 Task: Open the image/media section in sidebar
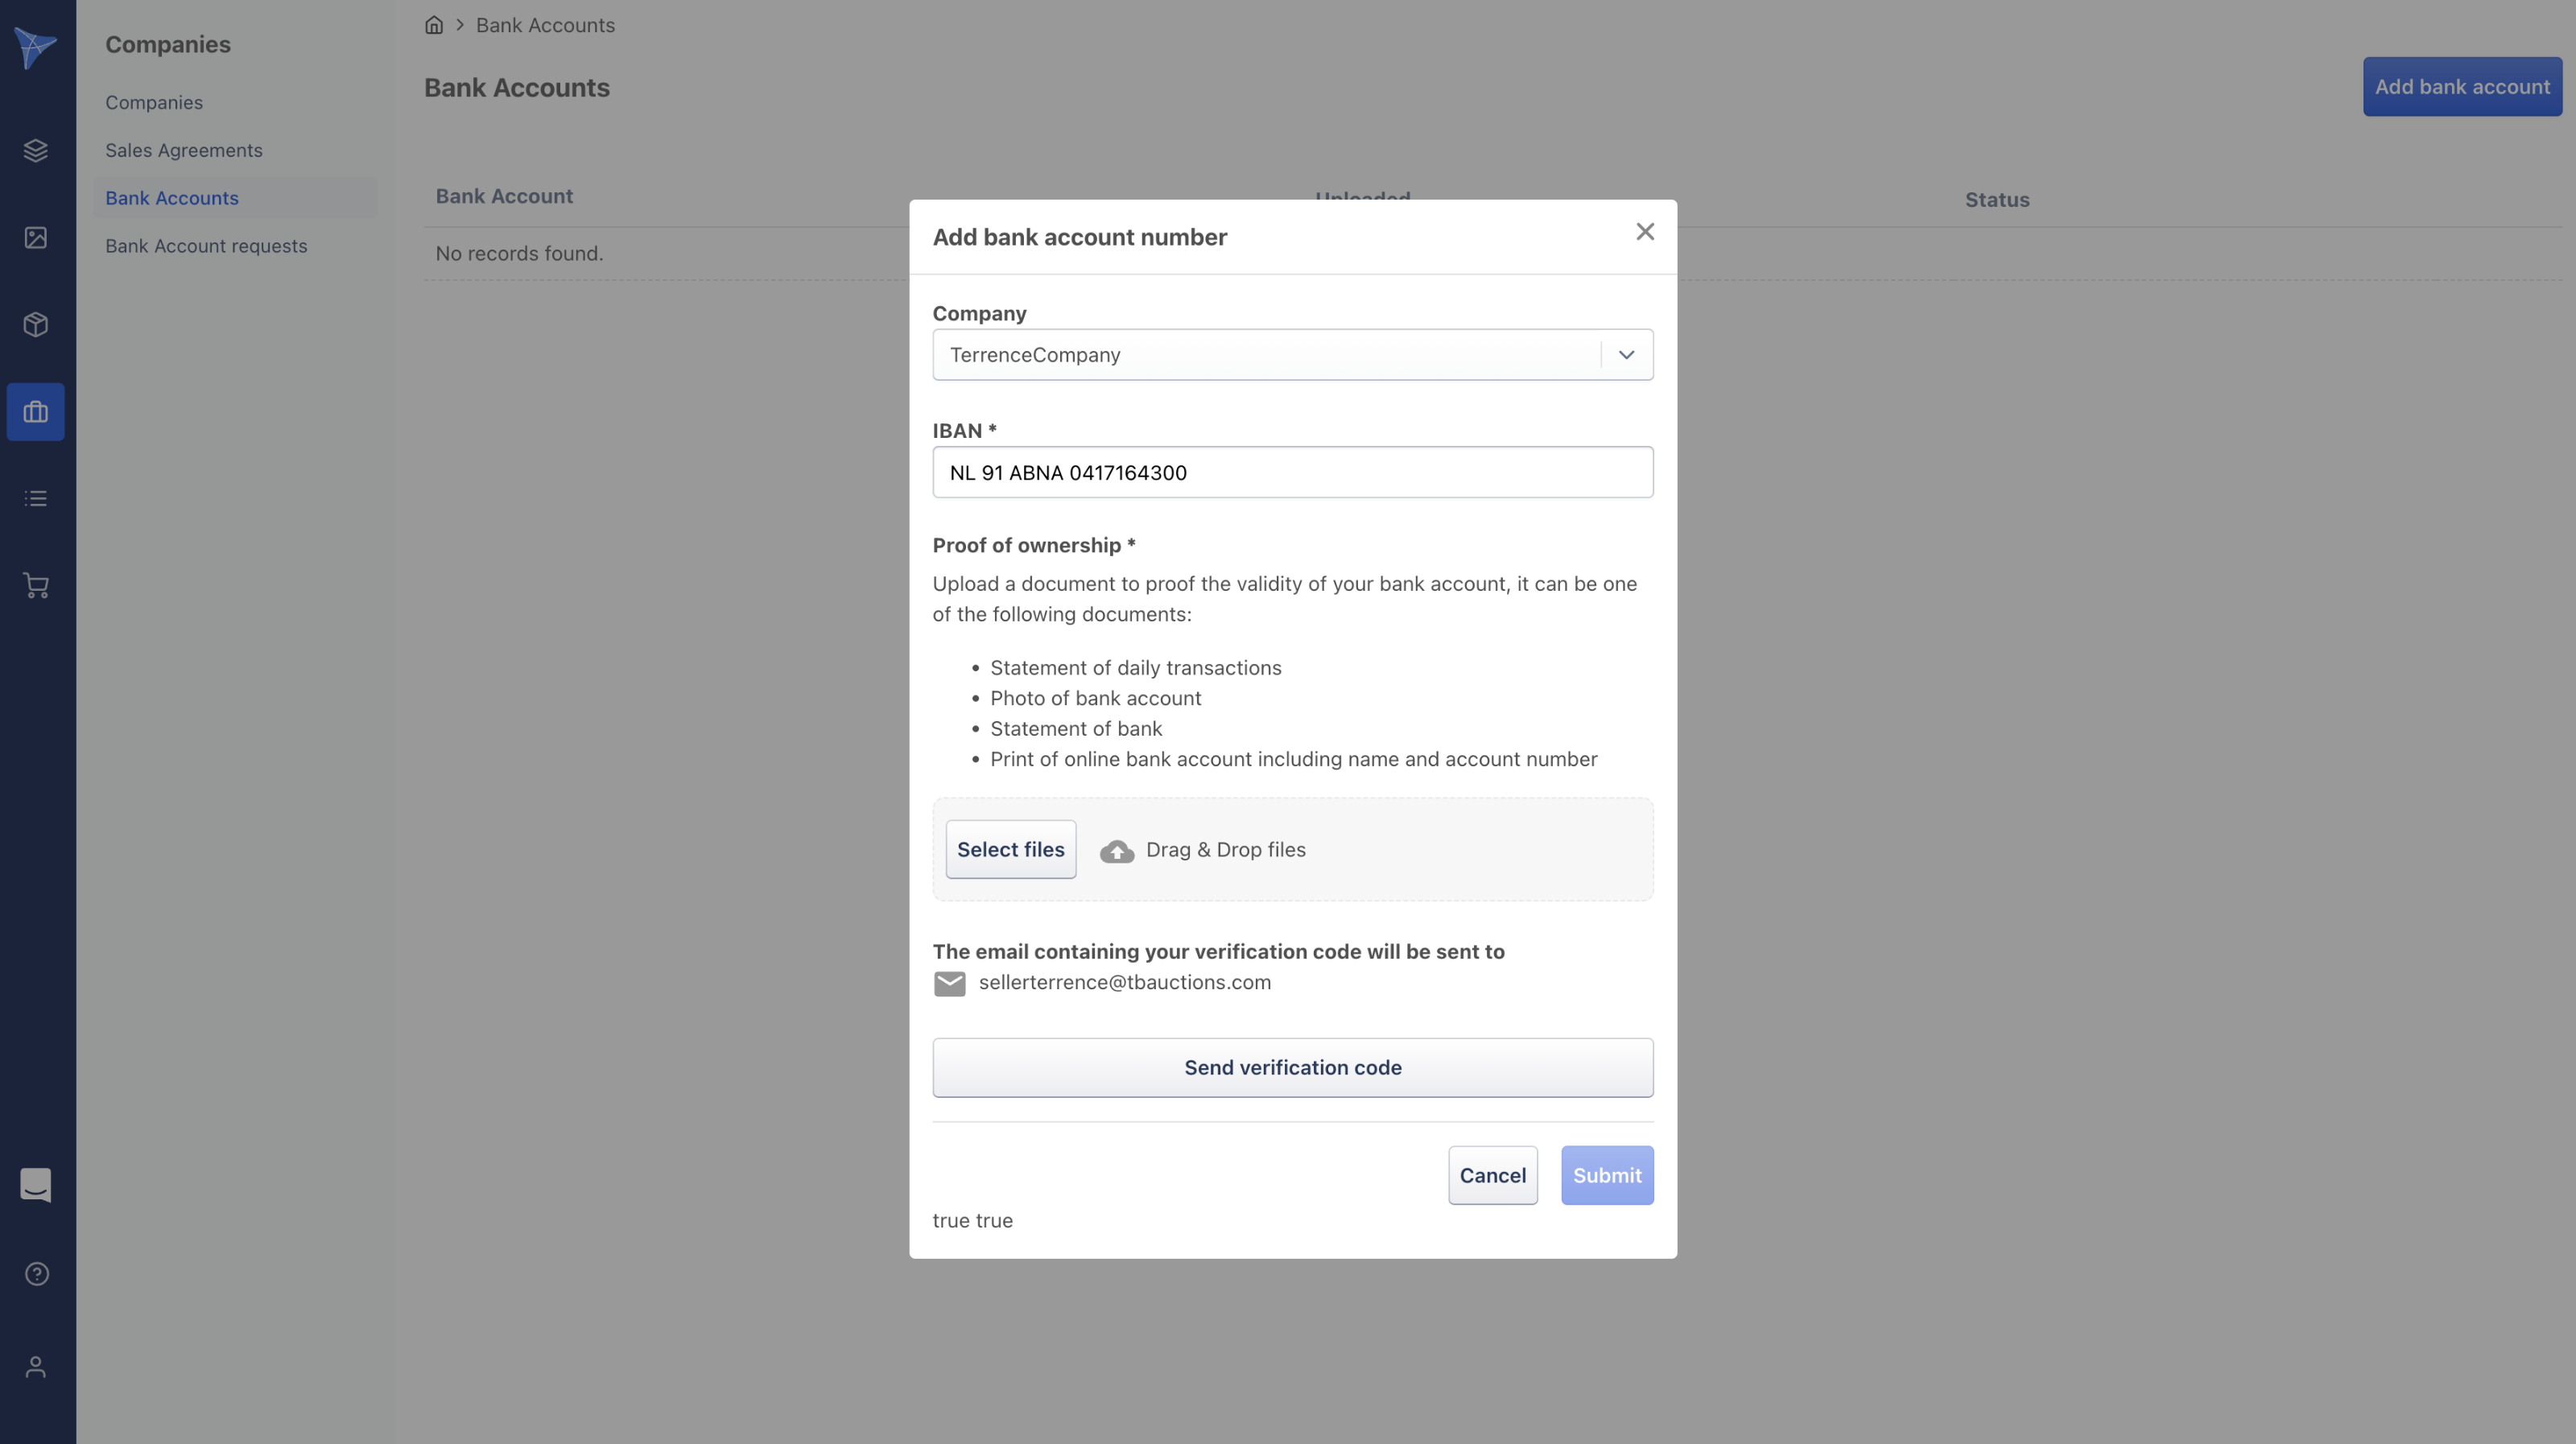(36, 238)
